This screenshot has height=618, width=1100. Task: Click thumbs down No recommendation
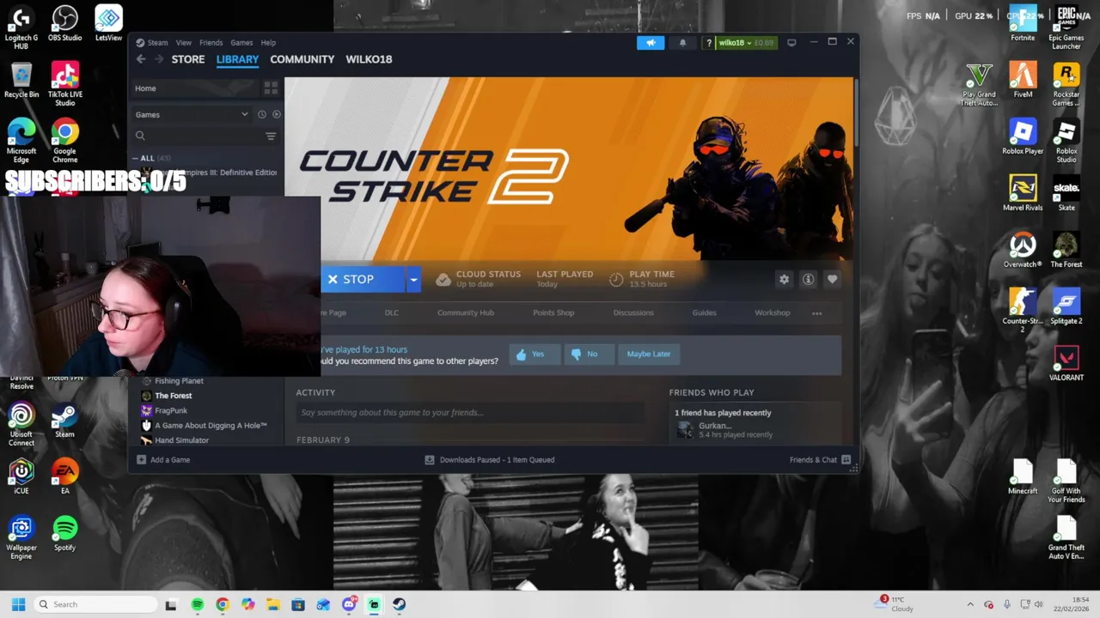[x=588, y=354]
